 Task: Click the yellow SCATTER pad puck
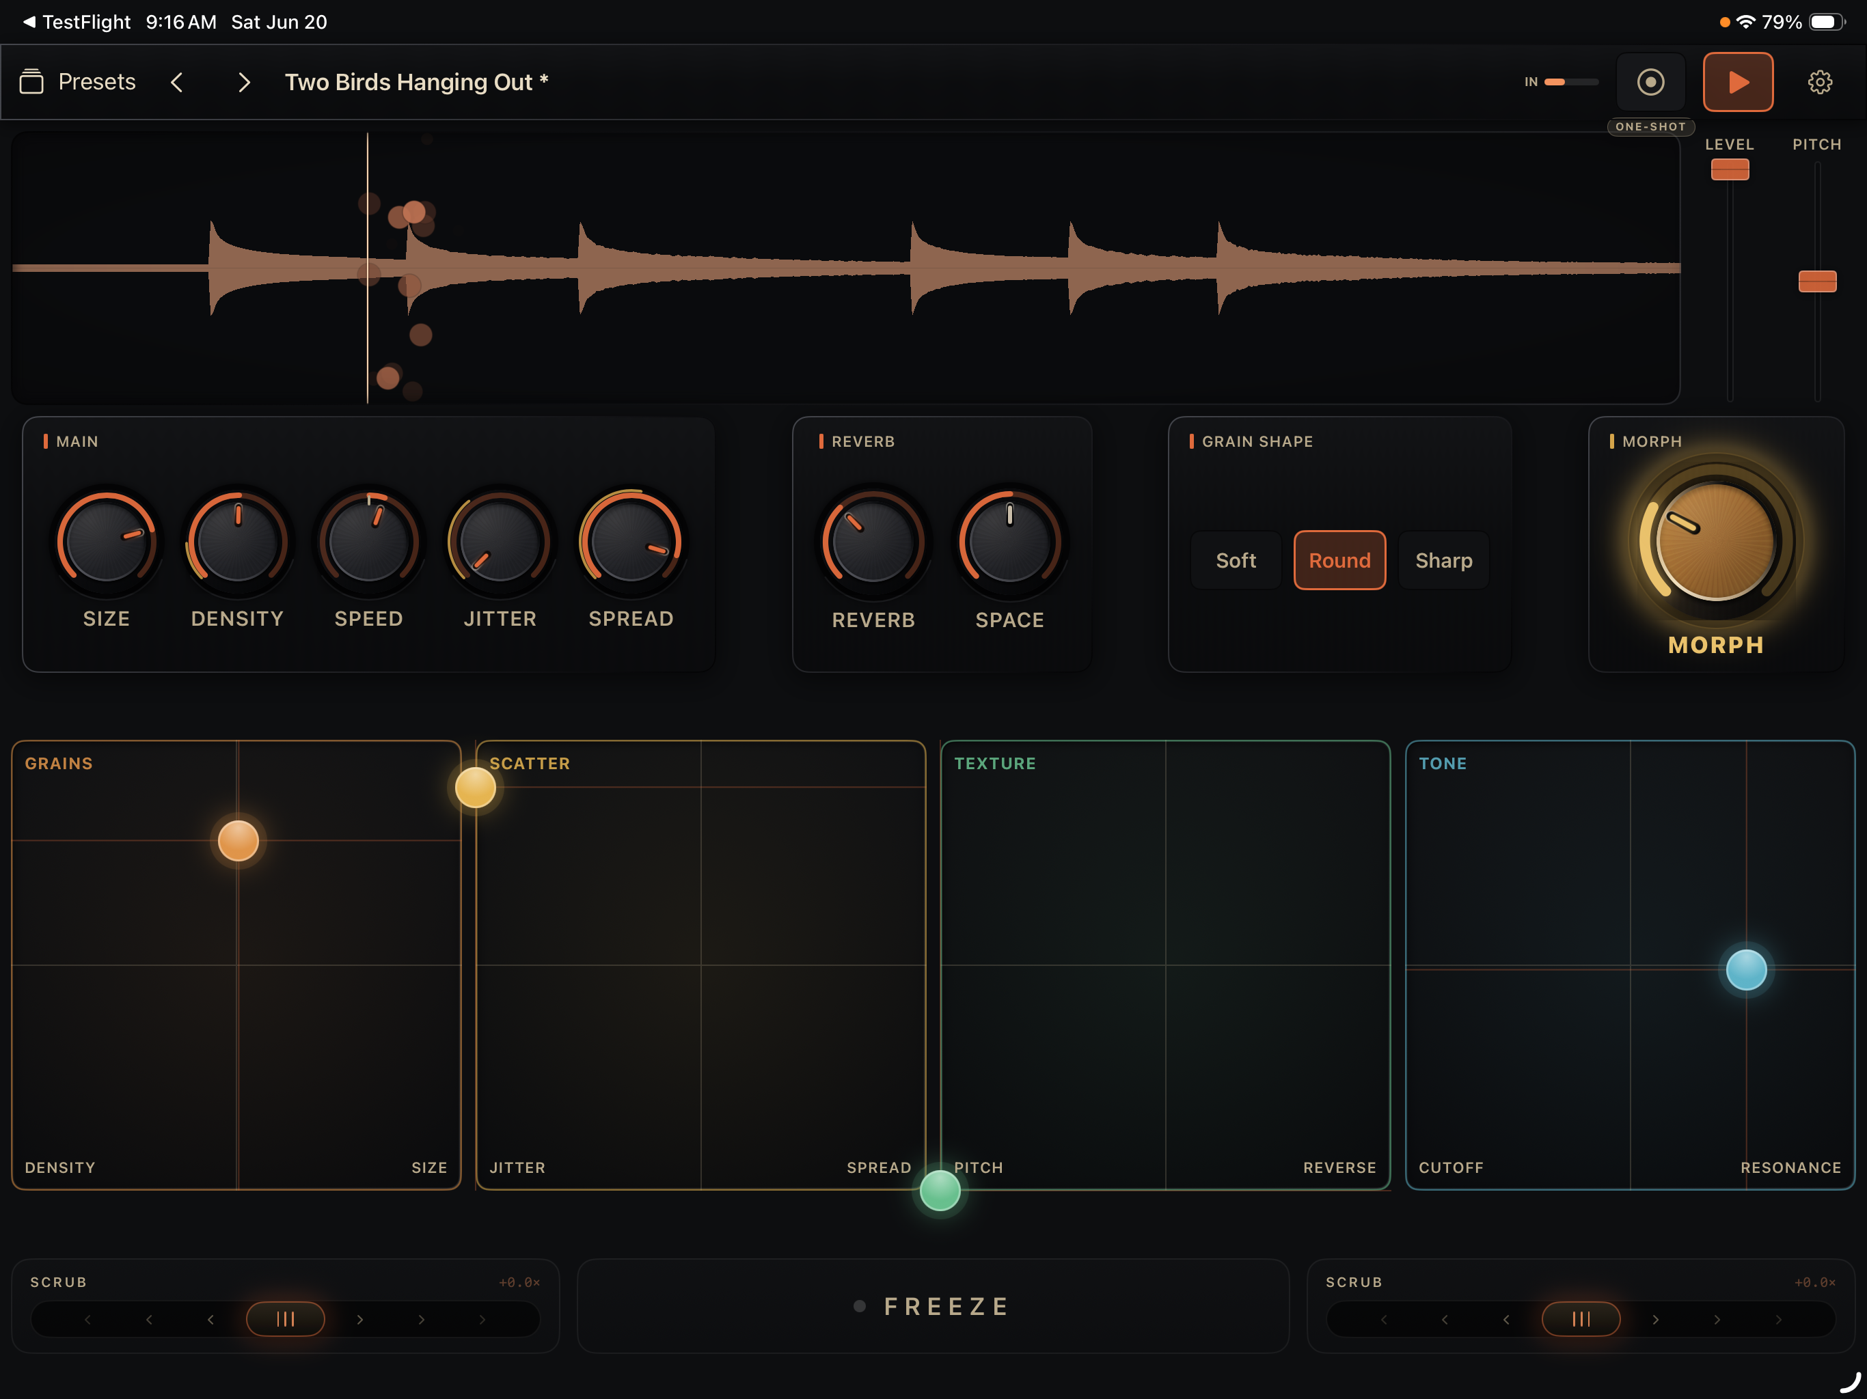(475, 787)
